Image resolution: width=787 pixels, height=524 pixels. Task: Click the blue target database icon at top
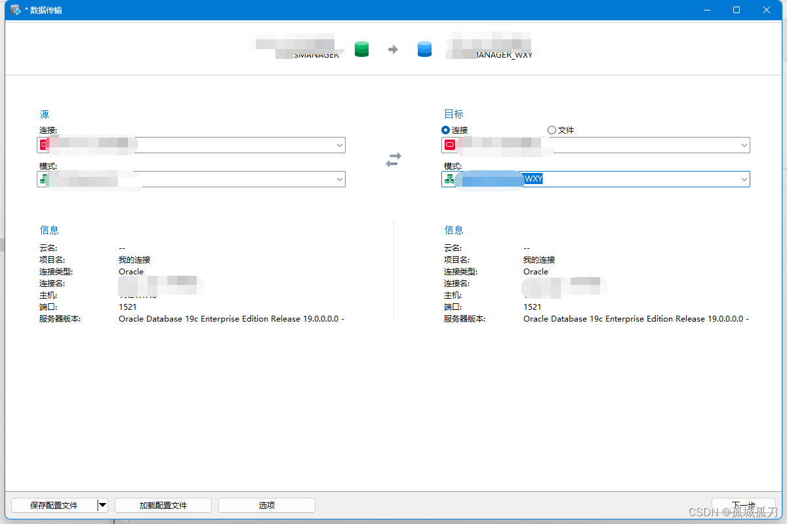pyautogui.click(x=424, y=48)
